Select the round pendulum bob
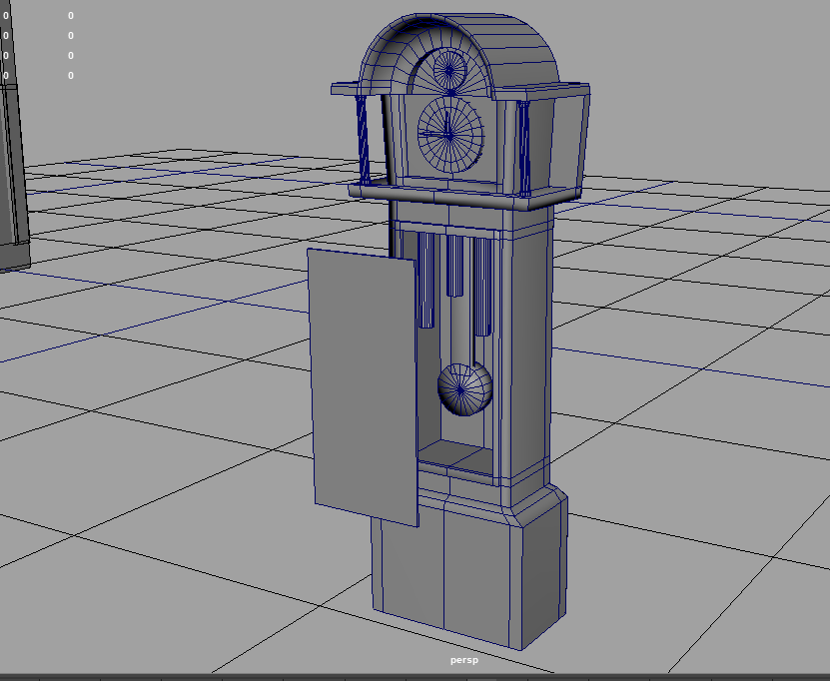Screen dimensions: 830x681 (x=464, y=388)
